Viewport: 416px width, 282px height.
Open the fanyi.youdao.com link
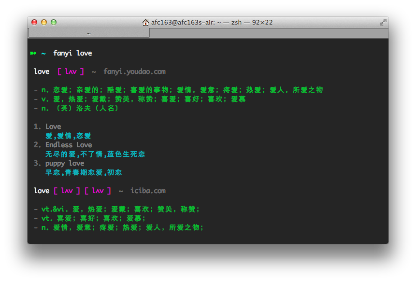[x=134, y=71]
